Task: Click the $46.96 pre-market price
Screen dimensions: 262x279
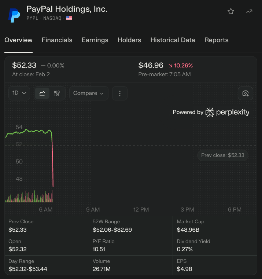Action: pos(151,65)
